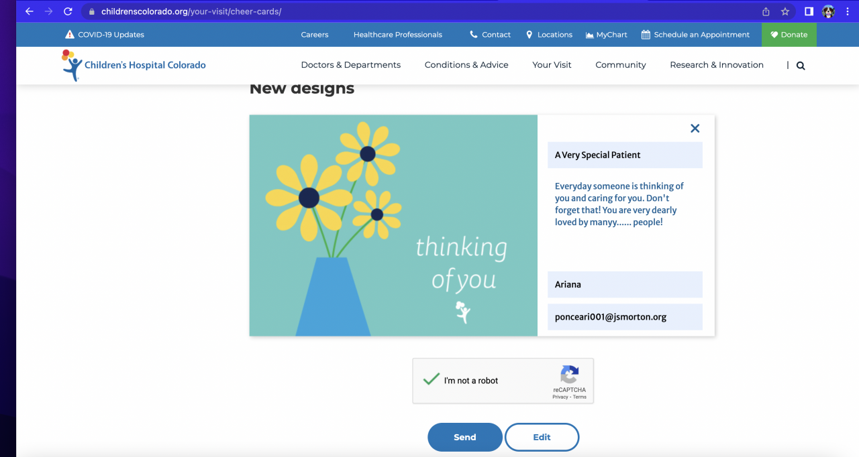Viewport: 859px width, 457px height.
Task: Click the share page icon
Action: tap(766, 11)
